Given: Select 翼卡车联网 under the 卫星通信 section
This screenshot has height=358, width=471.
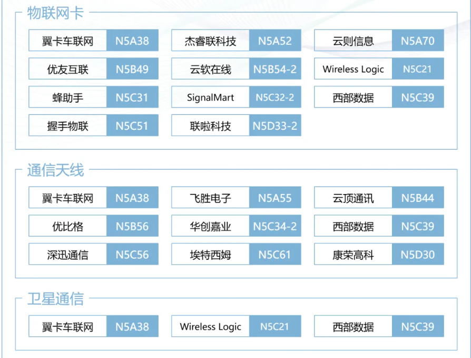Looking at the screenshot, I should pyautogui.click(x=67, y=326).
